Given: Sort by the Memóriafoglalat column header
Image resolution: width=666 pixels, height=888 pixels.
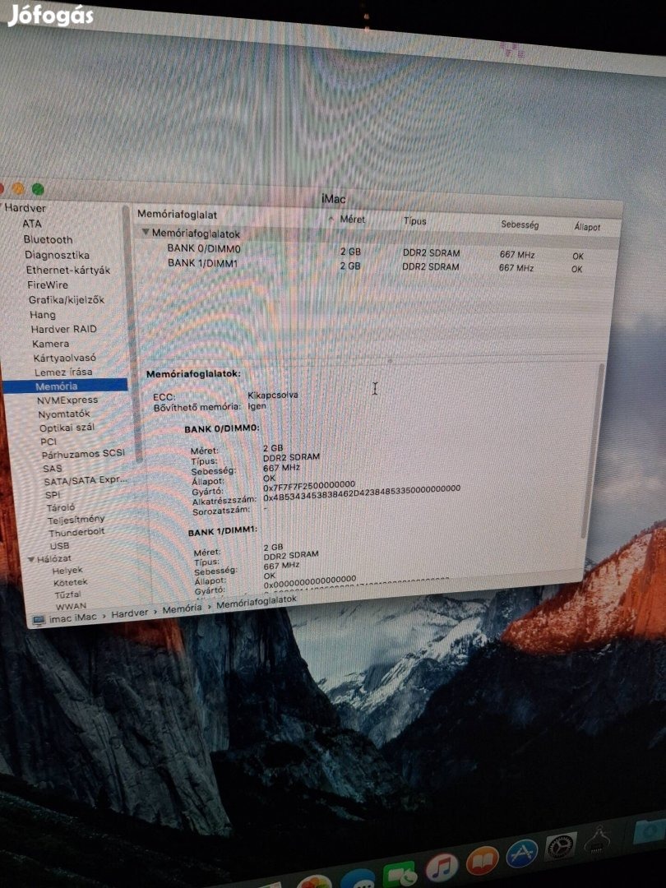Looking at the screenshot, I should (178, 215).
